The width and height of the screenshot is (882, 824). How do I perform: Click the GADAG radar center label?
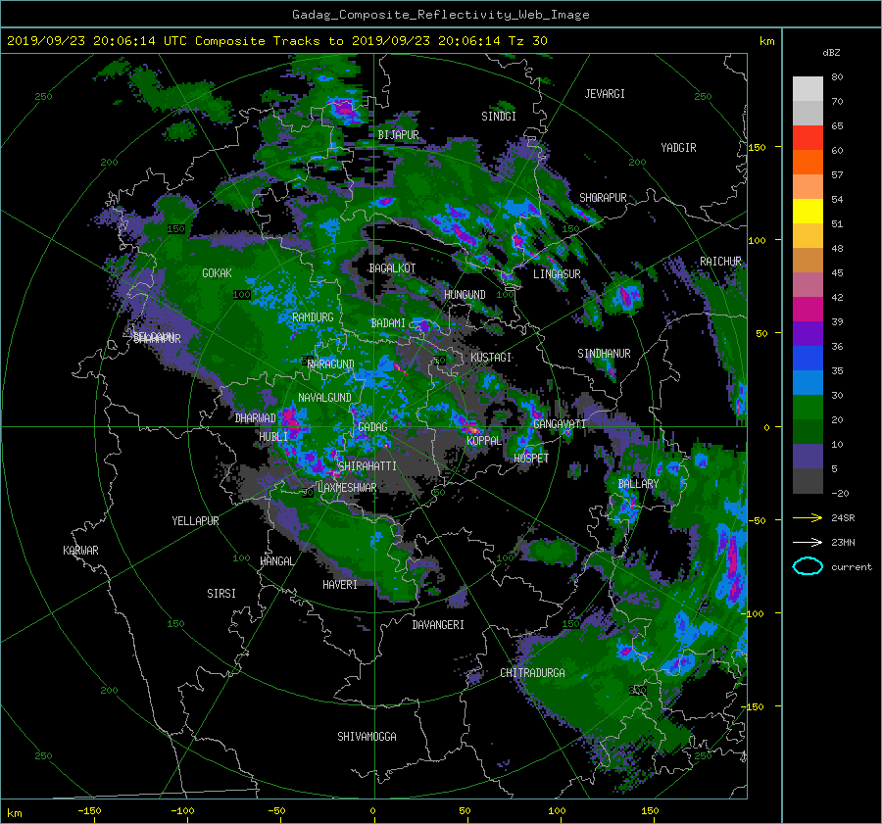pyautogui.click(x=372, y=427)
